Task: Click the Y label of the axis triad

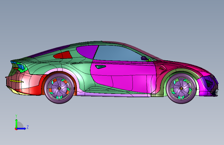Action: pos(16,116)
